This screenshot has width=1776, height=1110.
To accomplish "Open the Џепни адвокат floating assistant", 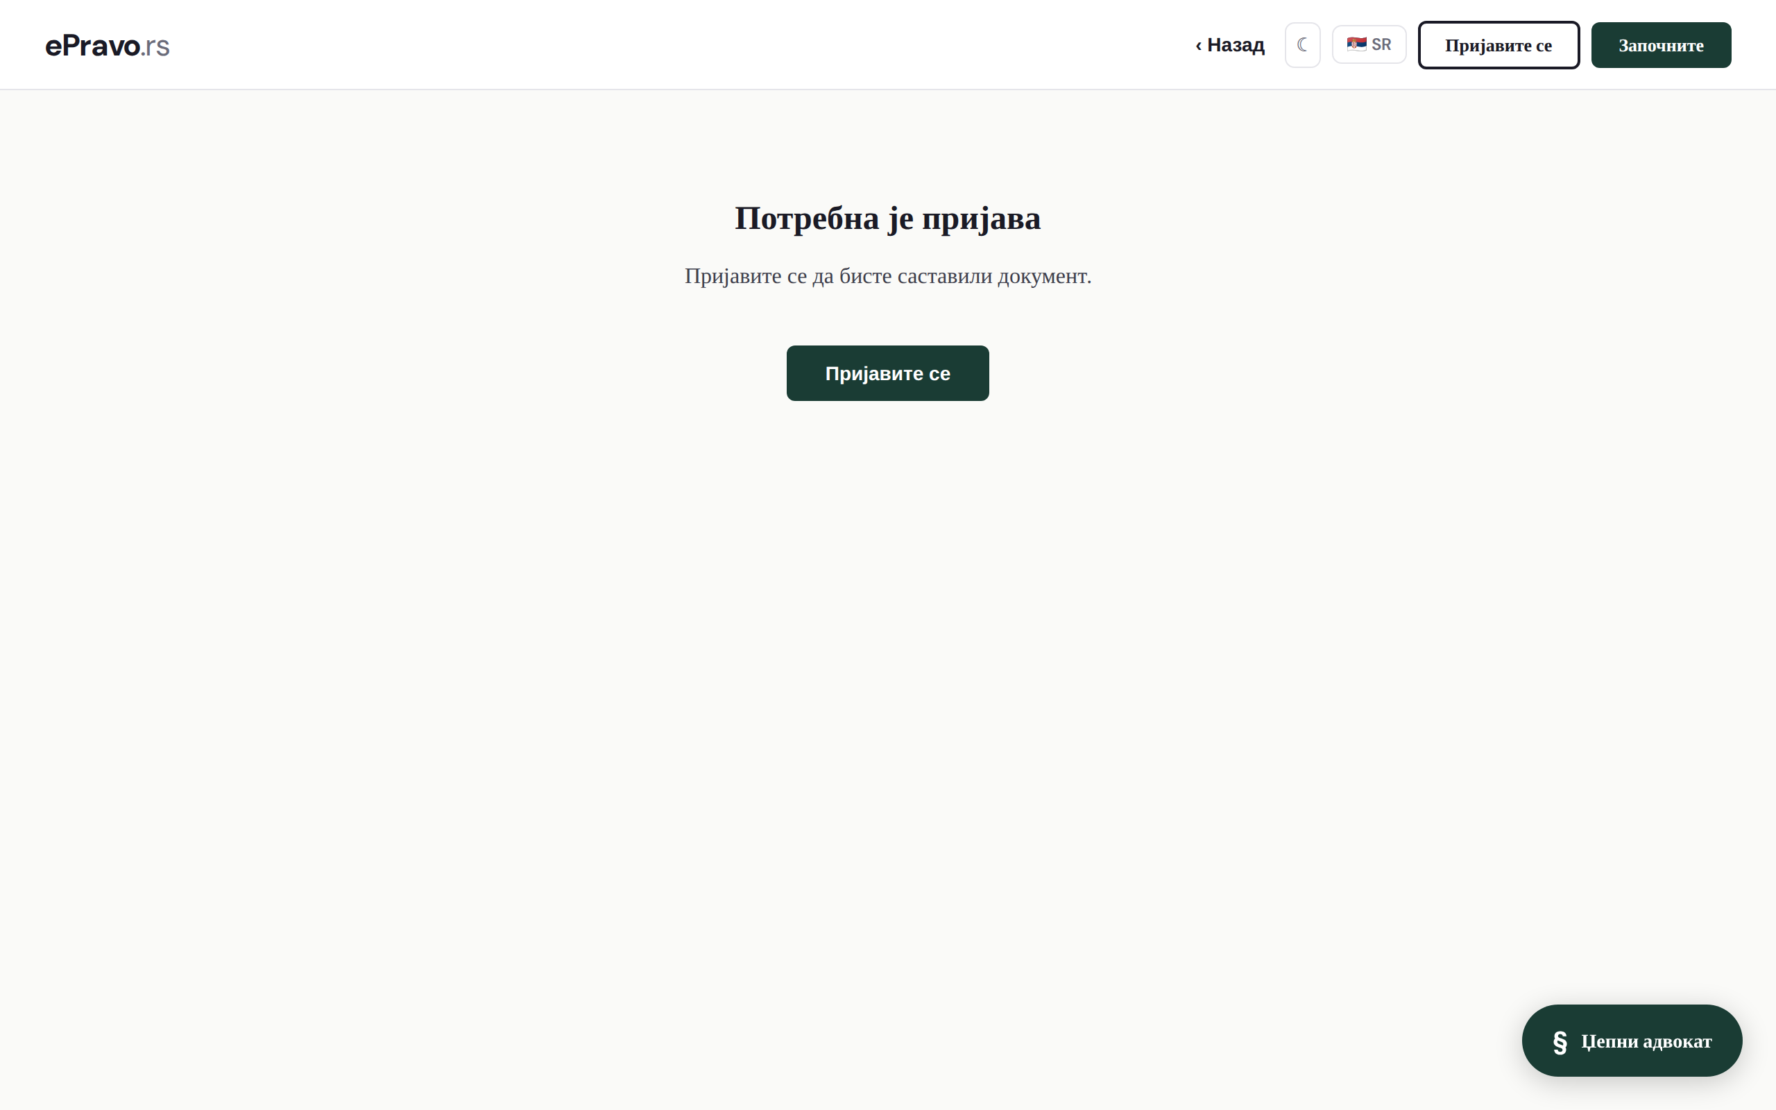I will pyautogui.click(x=1631, y=1040).
